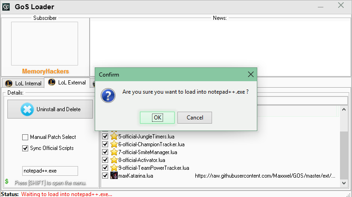Click the red Waiting to load status message
The width and height of the screenshot is (352, 197).
(67, 194)
